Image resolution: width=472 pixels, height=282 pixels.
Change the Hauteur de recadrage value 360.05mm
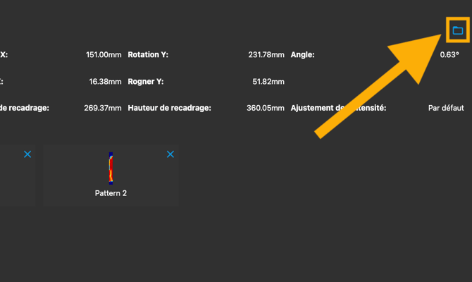(x=266, y=108)
